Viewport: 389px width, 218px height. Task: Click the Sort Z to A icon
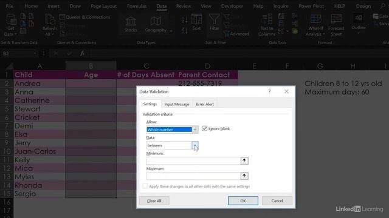[185, 31]
